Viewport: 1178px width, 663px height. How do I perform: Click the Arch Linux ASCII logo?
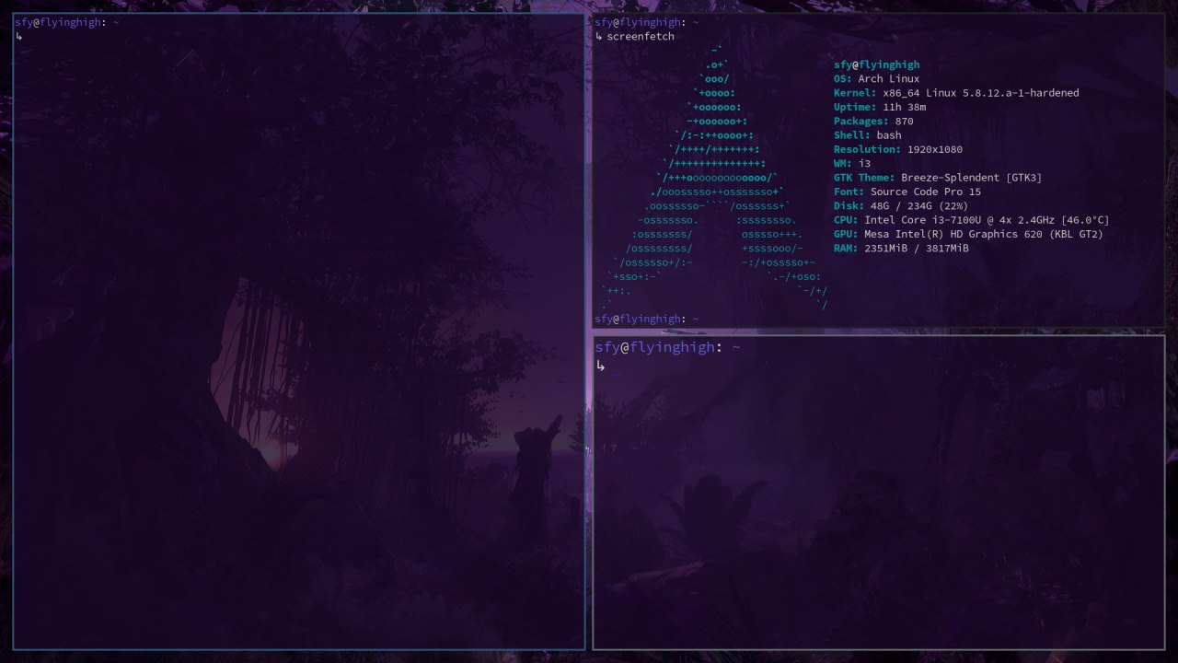tap(713, 178)
